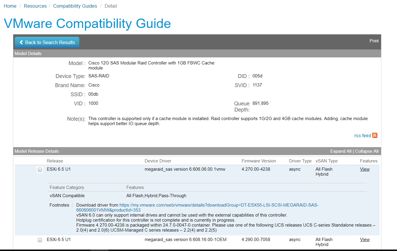Click the VMware Compatibility Guide heading

pos(87,24)
